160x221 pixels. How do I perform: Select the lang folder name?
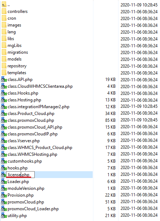(x=11, y=32)
